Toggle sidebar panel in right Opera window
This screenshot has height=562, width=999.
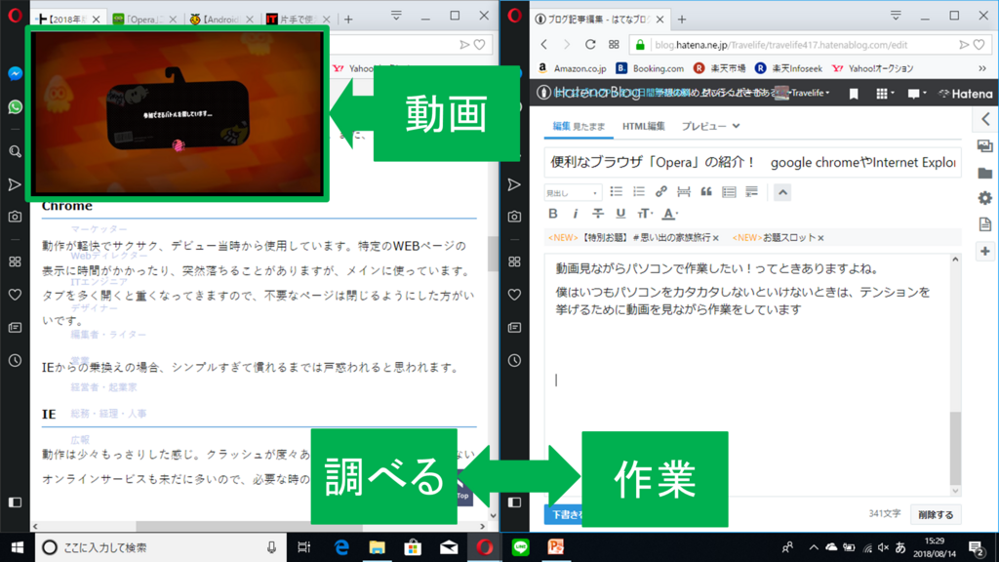[x=515, y=502]
